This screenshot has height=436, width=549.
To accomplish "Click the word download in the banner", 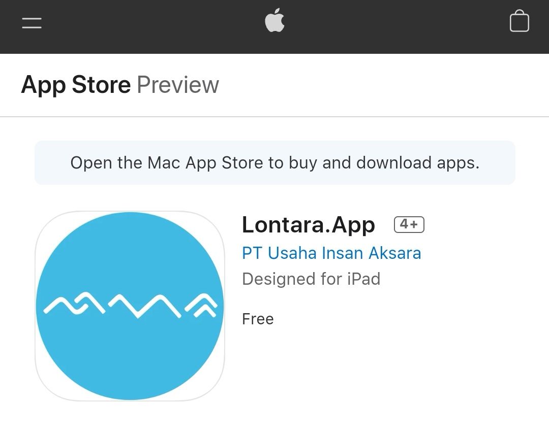I will point(394,162).
